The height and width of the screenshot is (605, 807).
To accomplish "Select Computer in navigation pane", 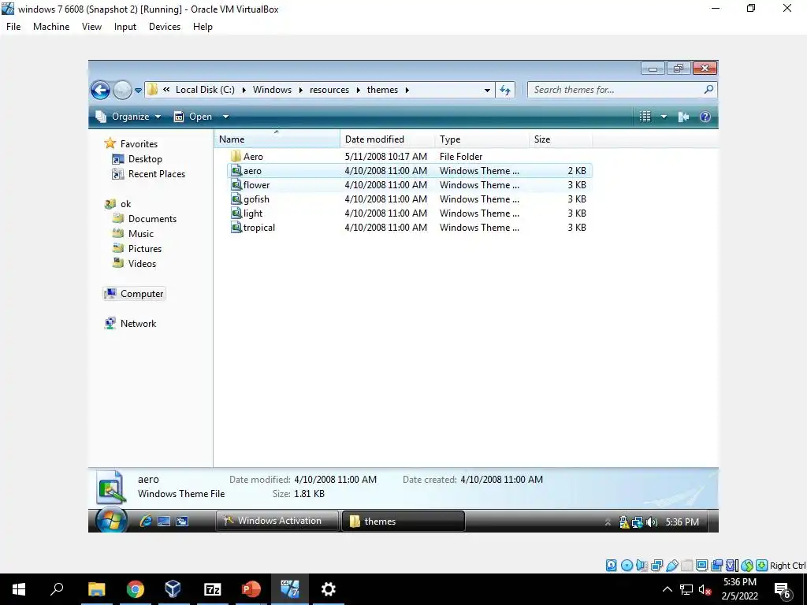I will coord(134,294).
